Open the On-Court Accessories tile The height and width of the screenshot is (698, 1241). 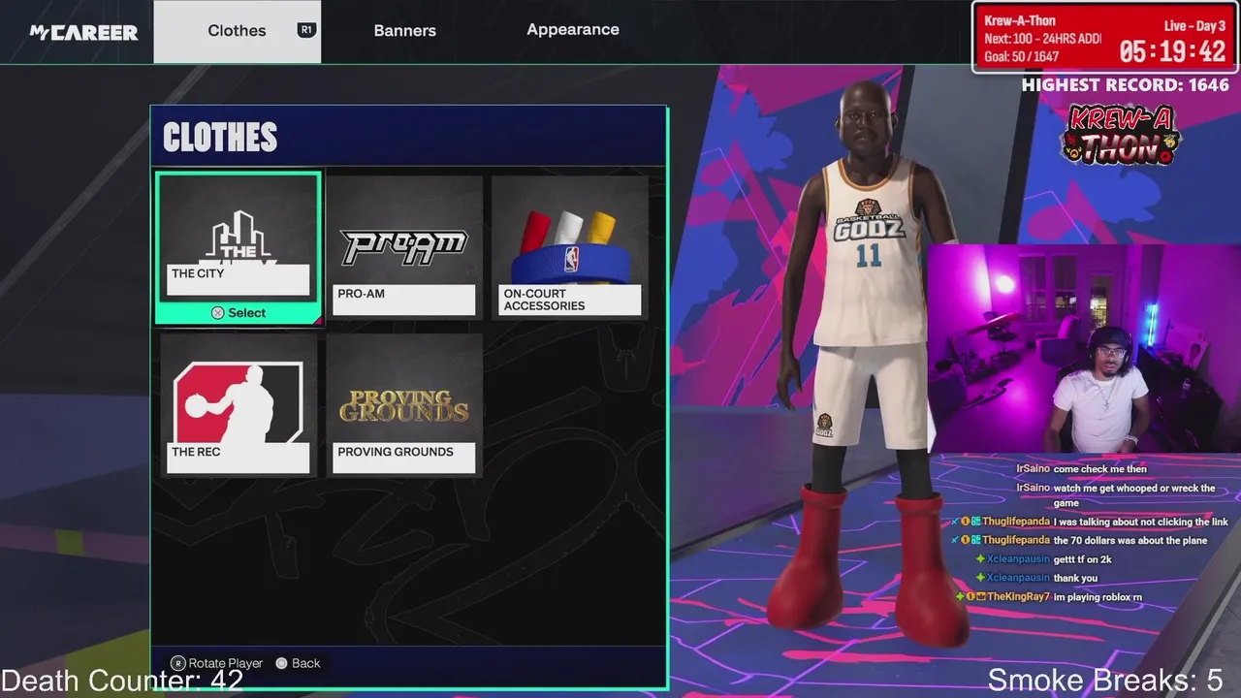click(x=570, y=246)
